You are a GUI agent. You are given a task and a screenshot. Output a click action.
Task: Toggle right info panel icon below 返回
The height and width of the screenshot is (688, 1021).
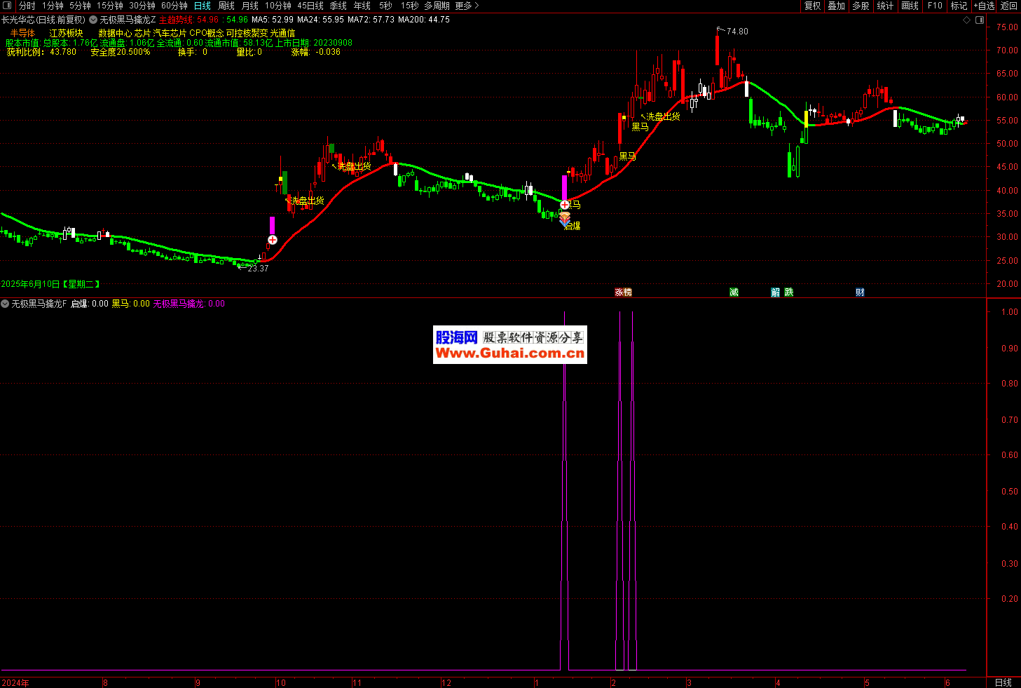coord(980,20)
